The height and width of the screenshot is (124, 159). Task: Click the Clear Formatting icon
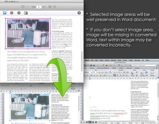pyautogui.click(x=111, y=72)
